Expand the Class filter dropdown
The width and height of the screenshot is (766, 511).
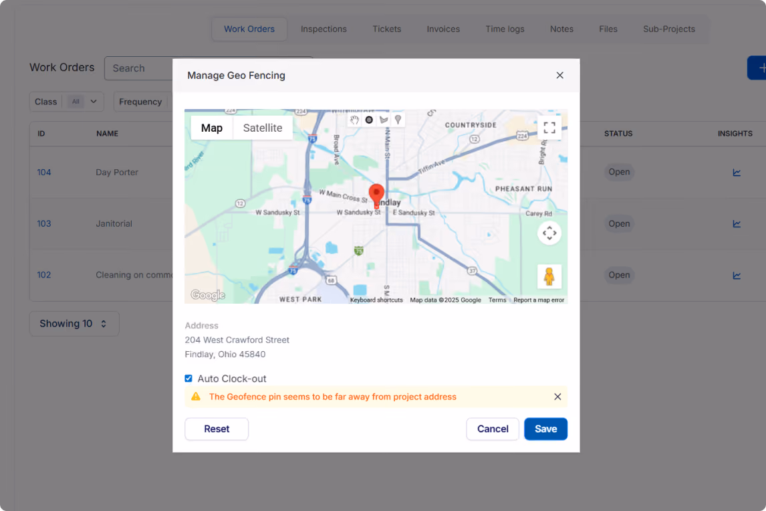66,102
